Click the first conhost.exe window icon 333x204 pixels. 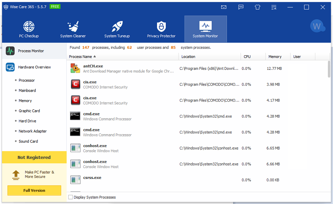pyautogui.click(x=75, y=148)
